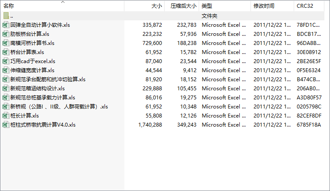Click the Excel icon beside 桩长计算.xls
The width and height of the screenshot is (330, 191).
pos(6,116)
